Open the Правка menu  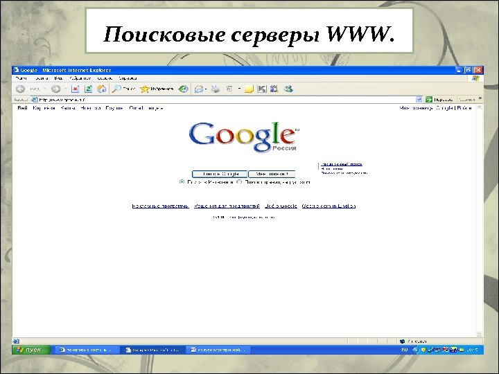42,78
